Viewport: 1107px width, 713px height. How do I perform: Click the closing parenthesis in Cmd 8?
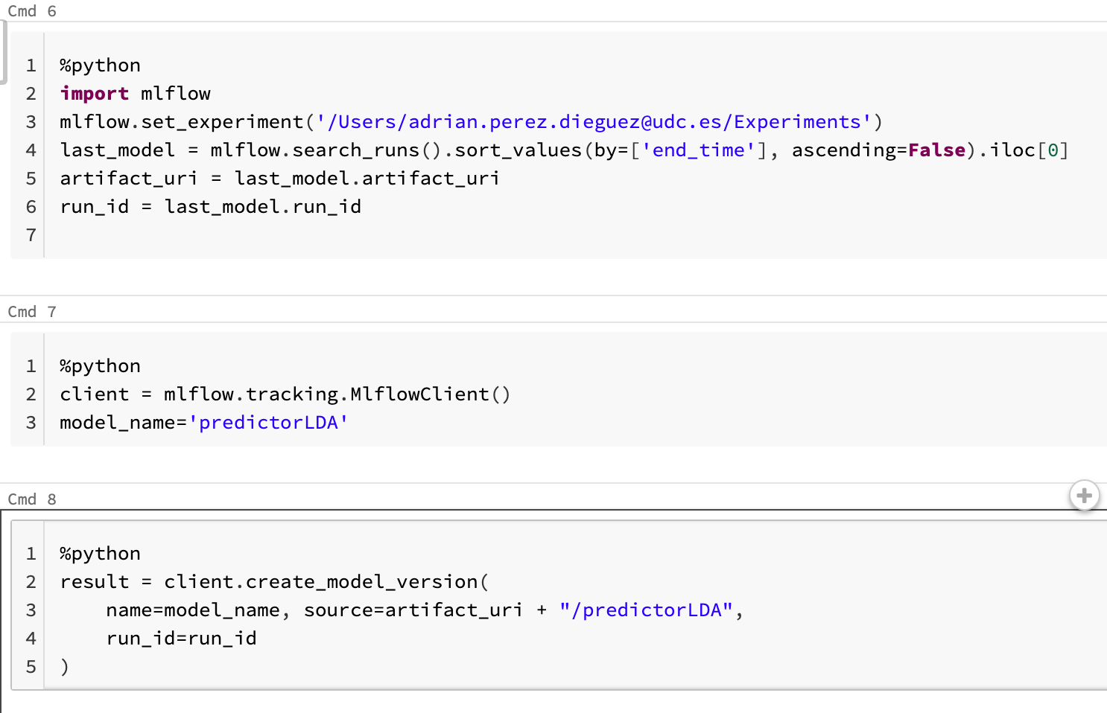point(65,667)
